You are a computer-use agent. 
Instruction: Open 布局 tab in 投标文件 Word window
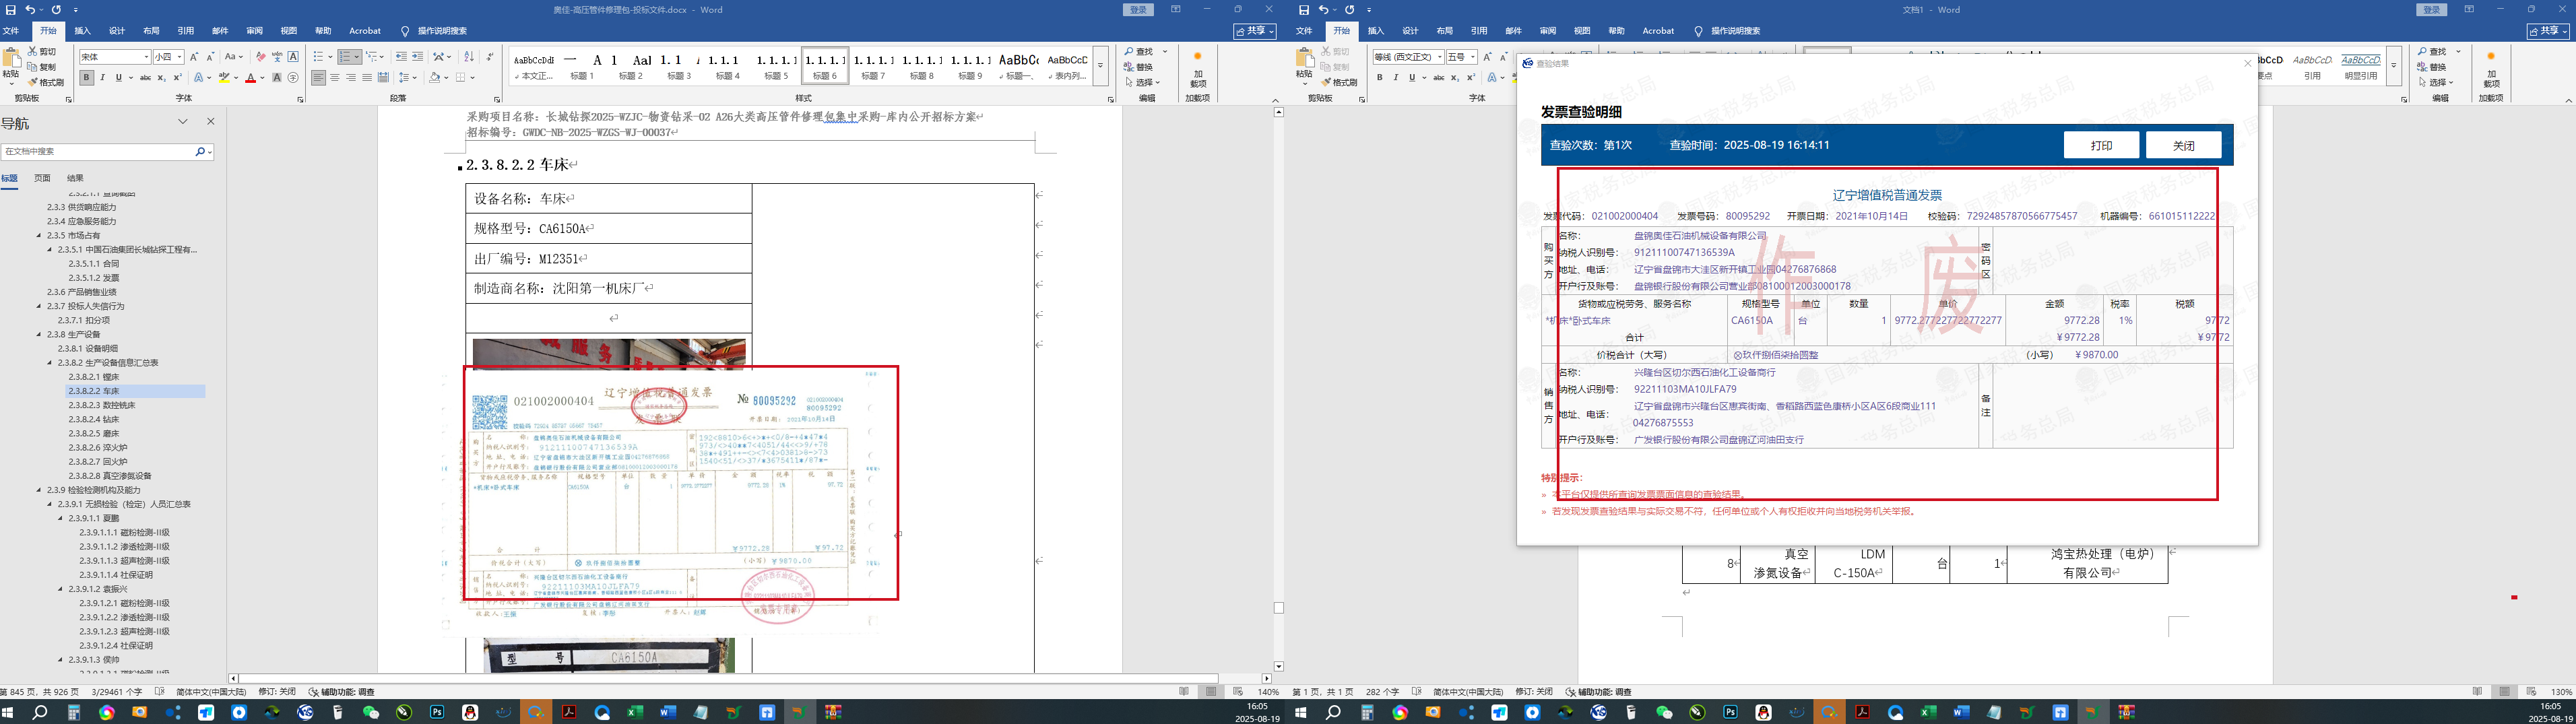point(151,31)
